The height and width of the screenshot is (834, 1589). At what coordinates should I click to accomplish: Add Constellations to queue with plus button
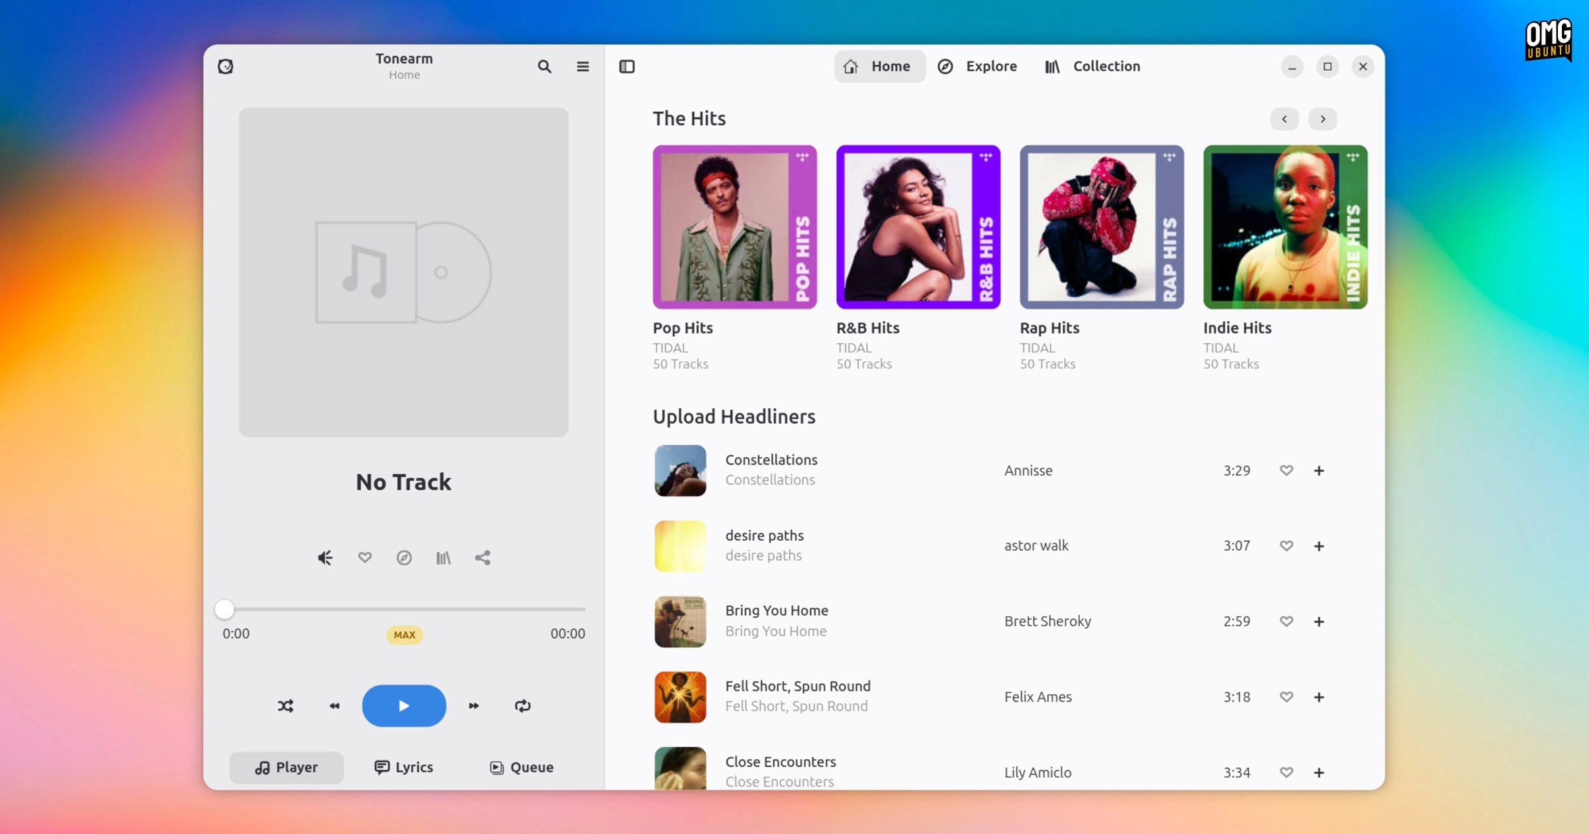click(1319, 471)
